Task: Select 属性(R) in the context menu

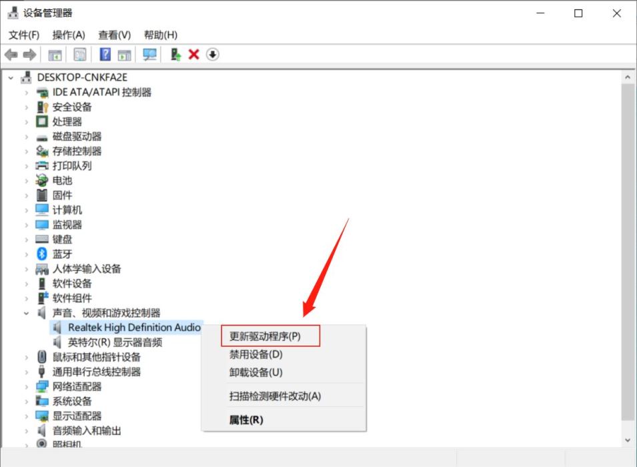Action: [246, 420]
